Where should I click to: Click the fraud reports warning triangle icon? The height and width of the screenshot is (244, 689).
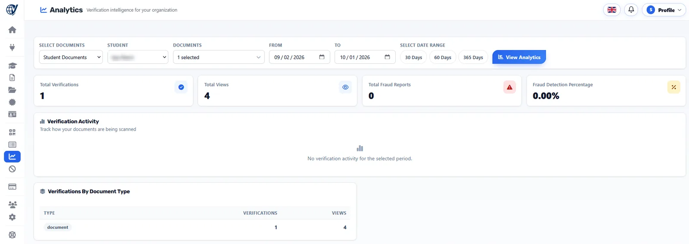tap(509, 87)
